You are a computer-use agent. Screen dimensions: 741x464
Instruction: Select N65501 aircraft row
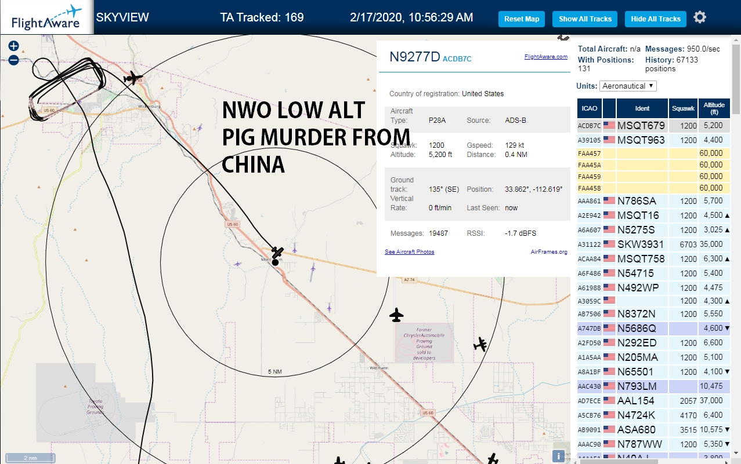[x=654, y=371]
